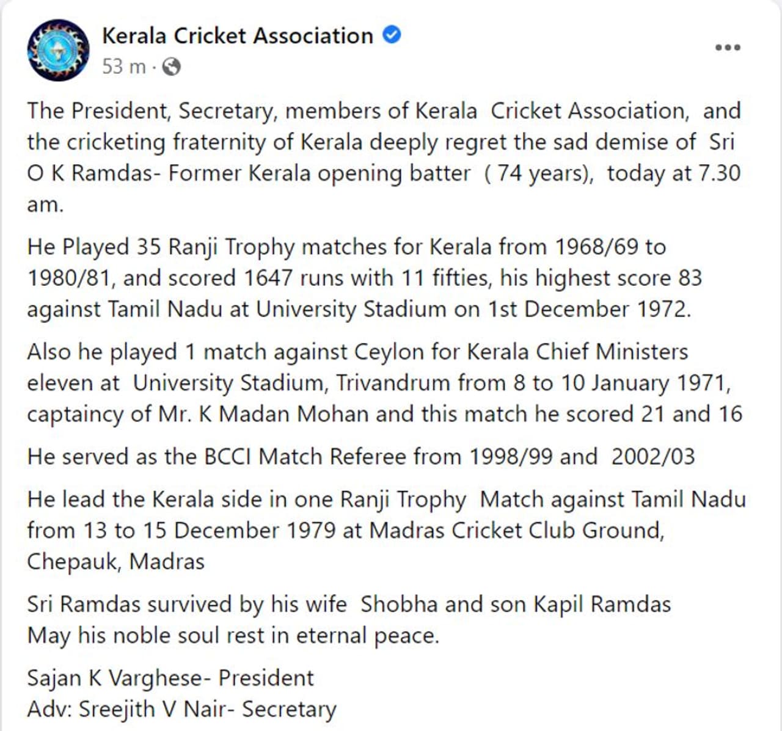Click the BCCI Match Referee sentence

[x=360, y=456]
